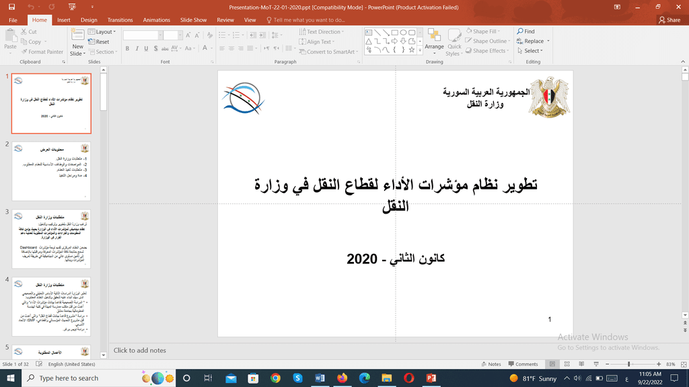The height and width of the screenshot is (387, 689).
Task: Open Quick Styles gallery
Action: pyautogui.click(x=454, y=42)
